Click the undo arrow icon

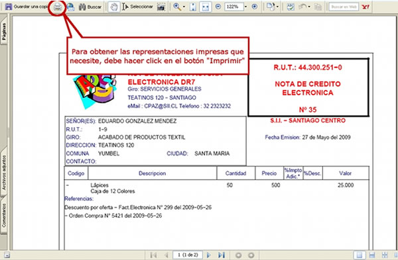[302, 7]
